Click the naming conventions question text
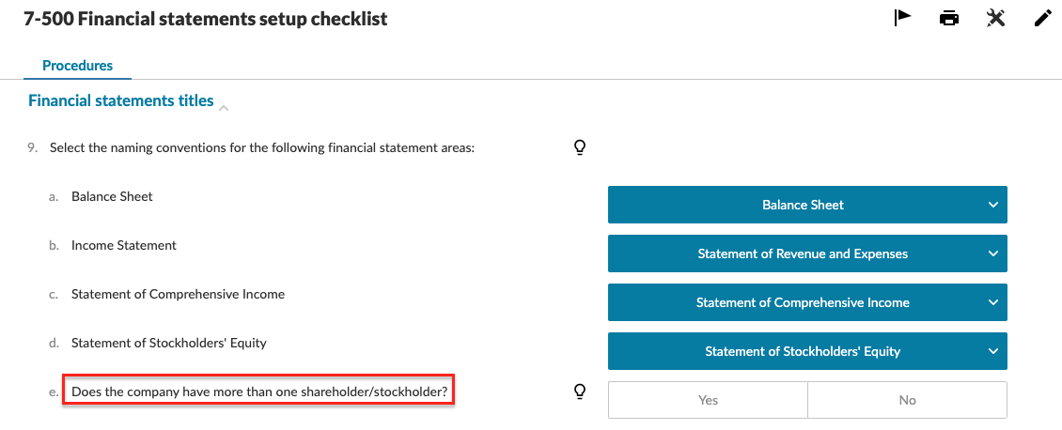The height and width of the screenshot is (430, 1062). point(262,147)
